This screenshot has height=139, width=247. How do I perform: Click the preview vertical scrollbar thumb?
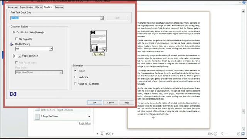point(243,112)
